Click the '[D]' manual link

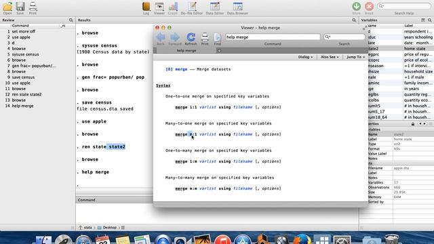click(169, 69)
